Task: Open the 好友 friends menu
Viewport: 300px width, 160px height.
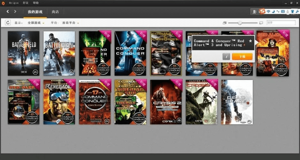Action: tap(25, 2)
